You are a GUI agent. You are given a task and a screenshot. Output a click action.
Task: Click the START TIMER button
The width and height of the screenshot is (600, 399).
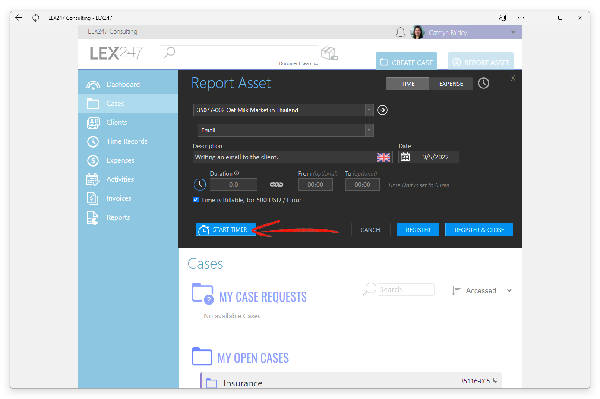226,229
